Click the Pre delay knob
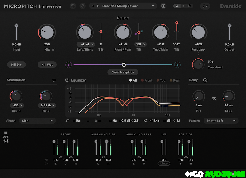 pyautogui.click(x=199, y=96)
